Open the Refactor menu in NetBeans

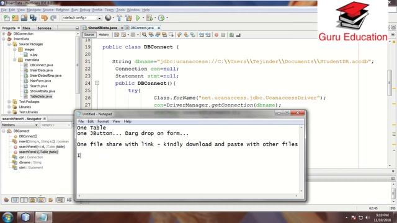[62, 10]
